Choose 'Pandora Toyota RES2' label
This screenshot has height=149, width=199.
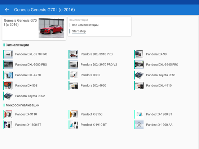click(30, 96)
